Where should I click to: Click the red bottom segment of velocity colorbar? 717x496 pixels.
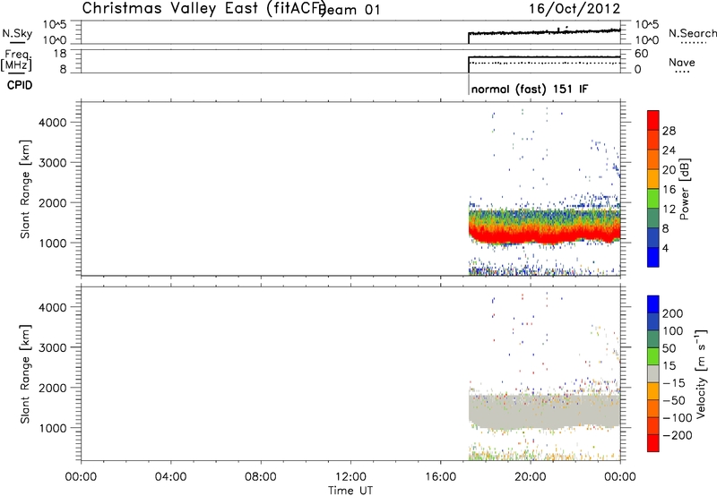[x=653, y=443]
